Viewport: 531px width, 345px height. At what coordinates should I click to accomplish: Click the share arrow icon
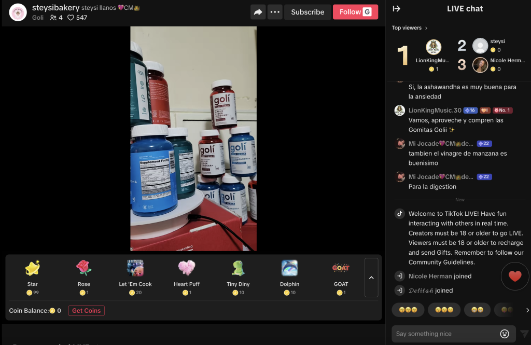click(258, 11)
